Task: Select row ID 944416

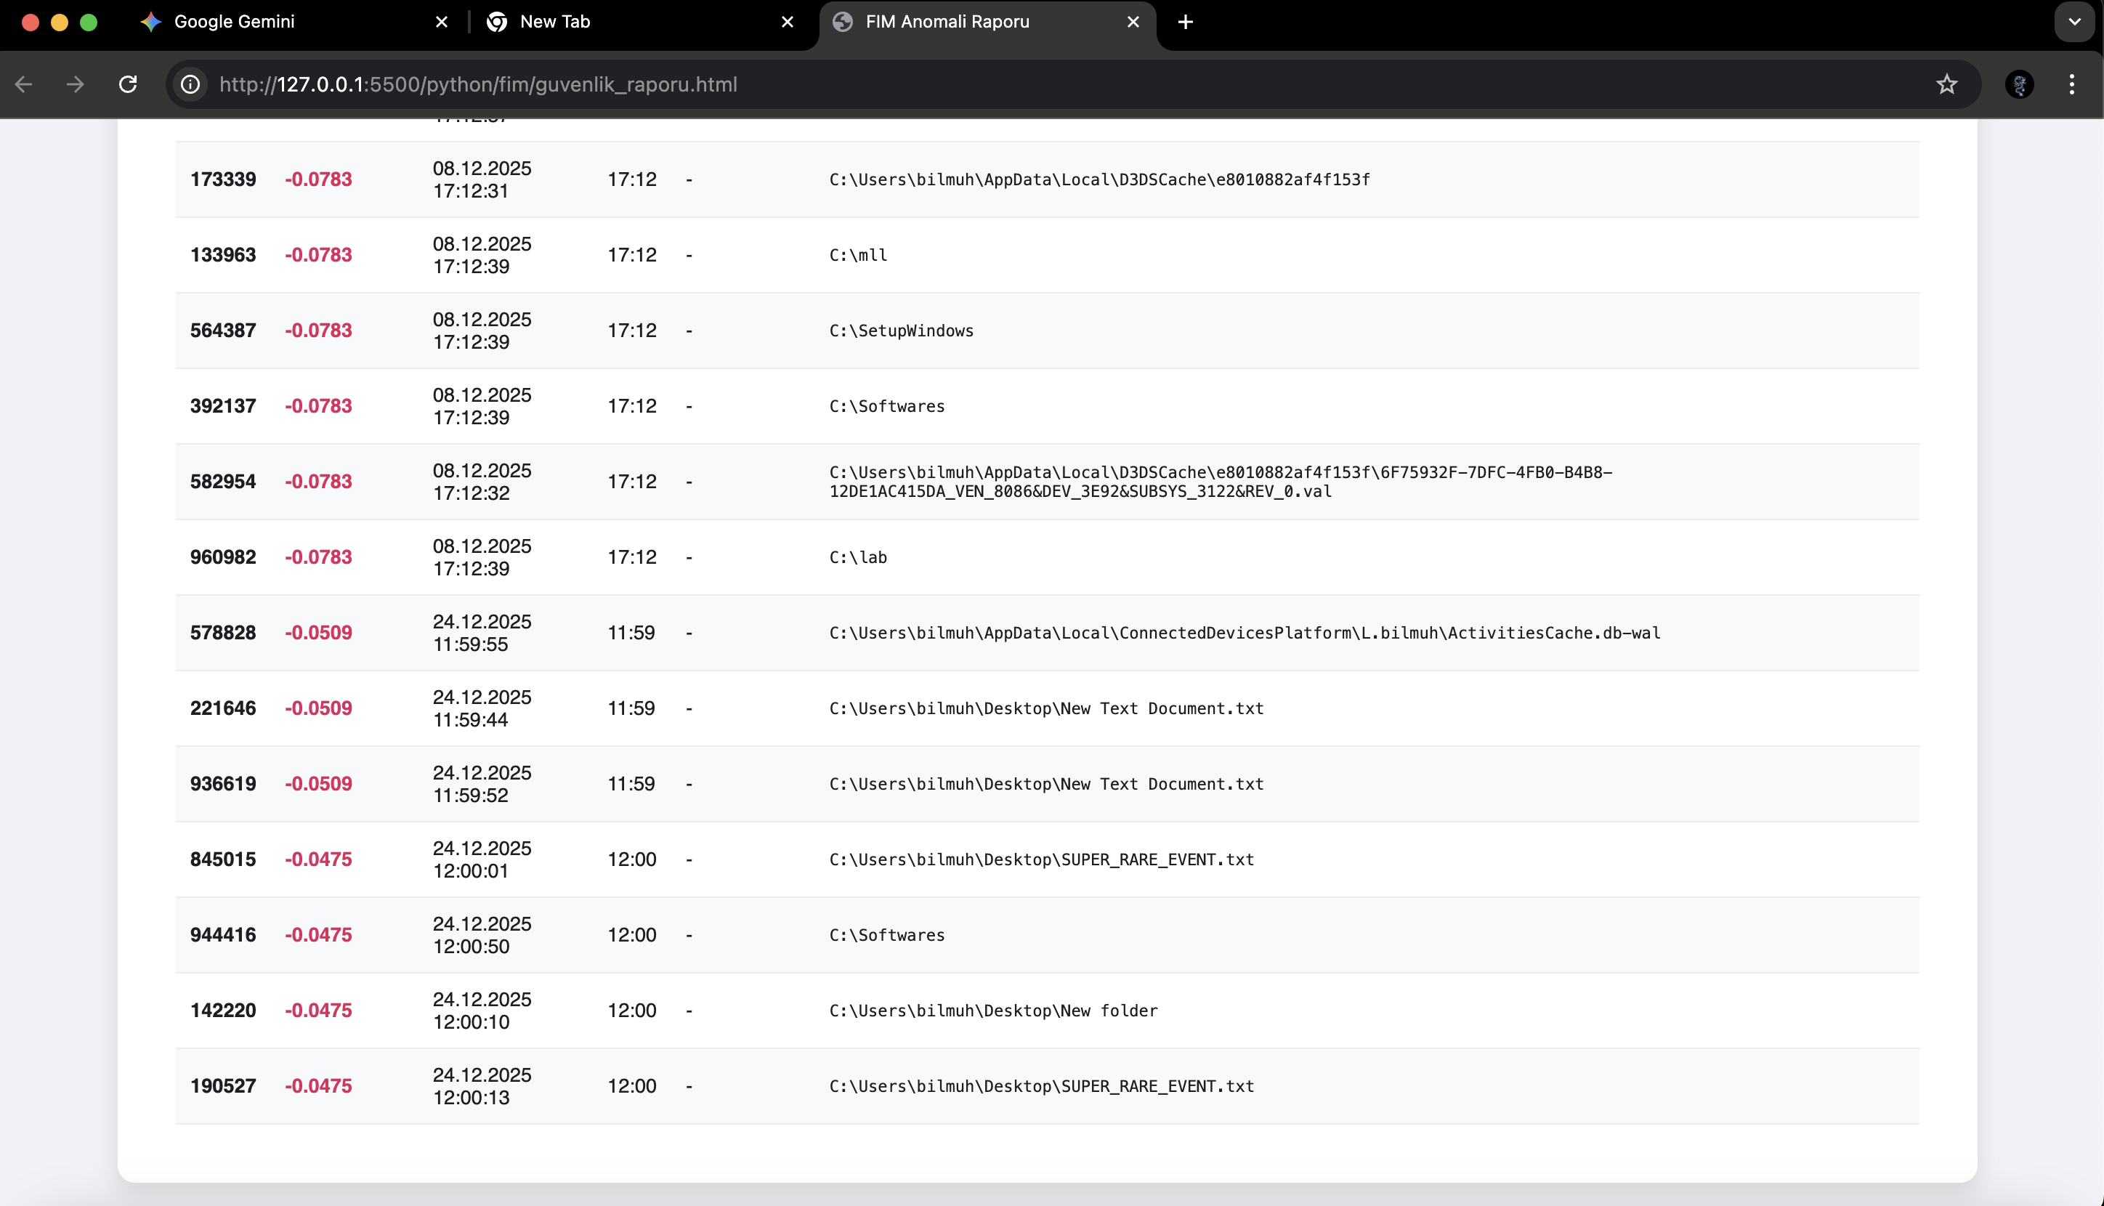Action: tap(223, 935)
